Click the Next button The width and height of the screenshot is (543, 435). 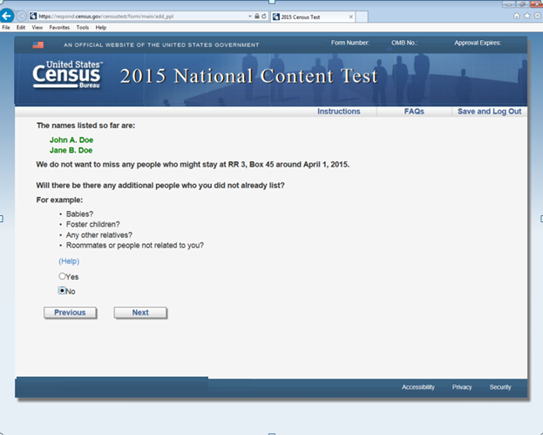tap(140, 312)
